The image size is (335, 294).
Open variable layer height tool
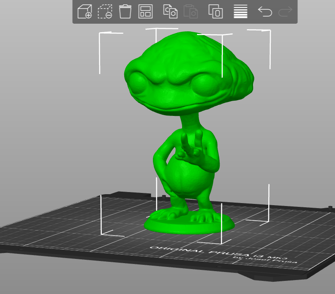[x=240, y=11]
